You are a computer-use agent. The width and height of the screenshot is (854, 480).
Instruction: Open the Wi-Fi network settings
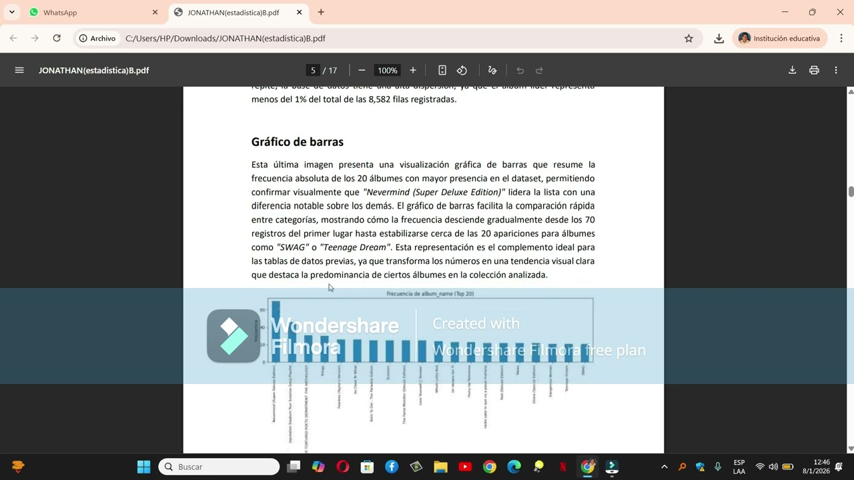760,467
